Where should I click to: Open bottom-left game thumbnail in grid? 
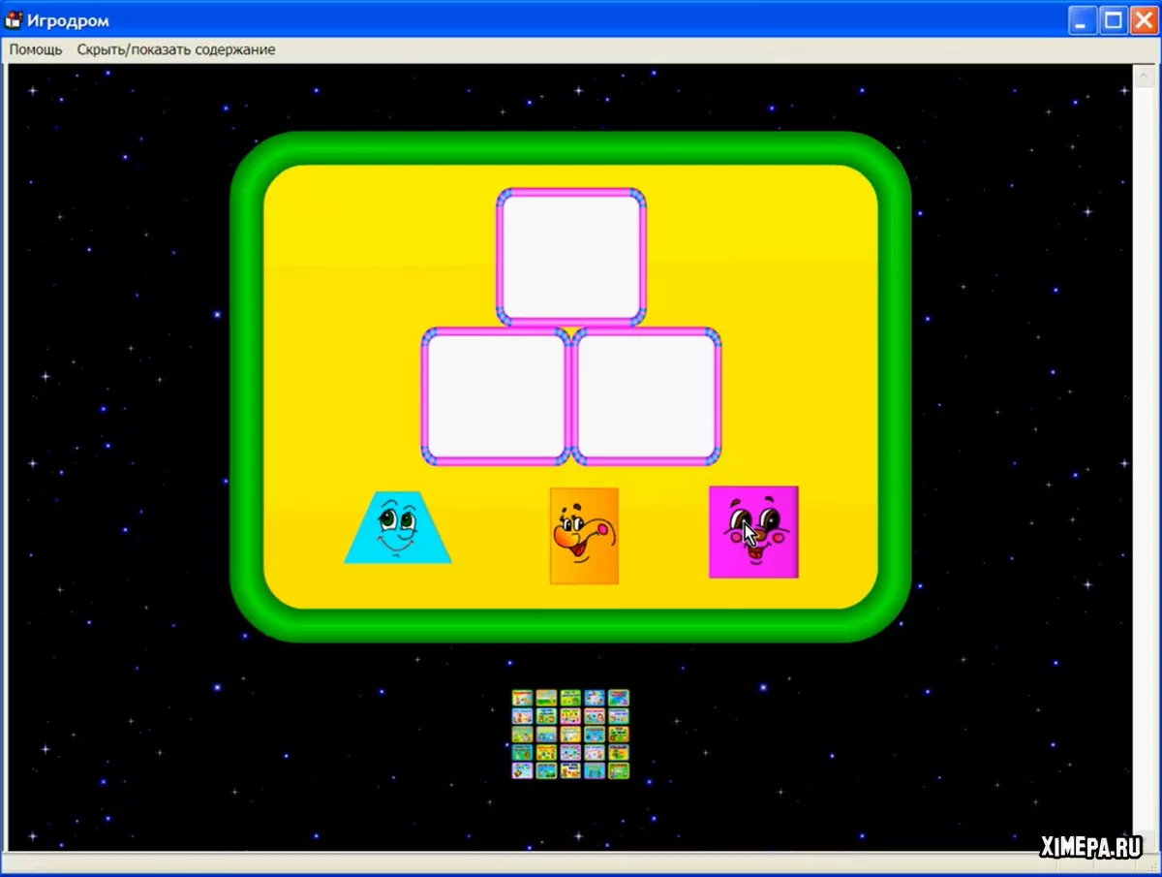pos(522,770)
